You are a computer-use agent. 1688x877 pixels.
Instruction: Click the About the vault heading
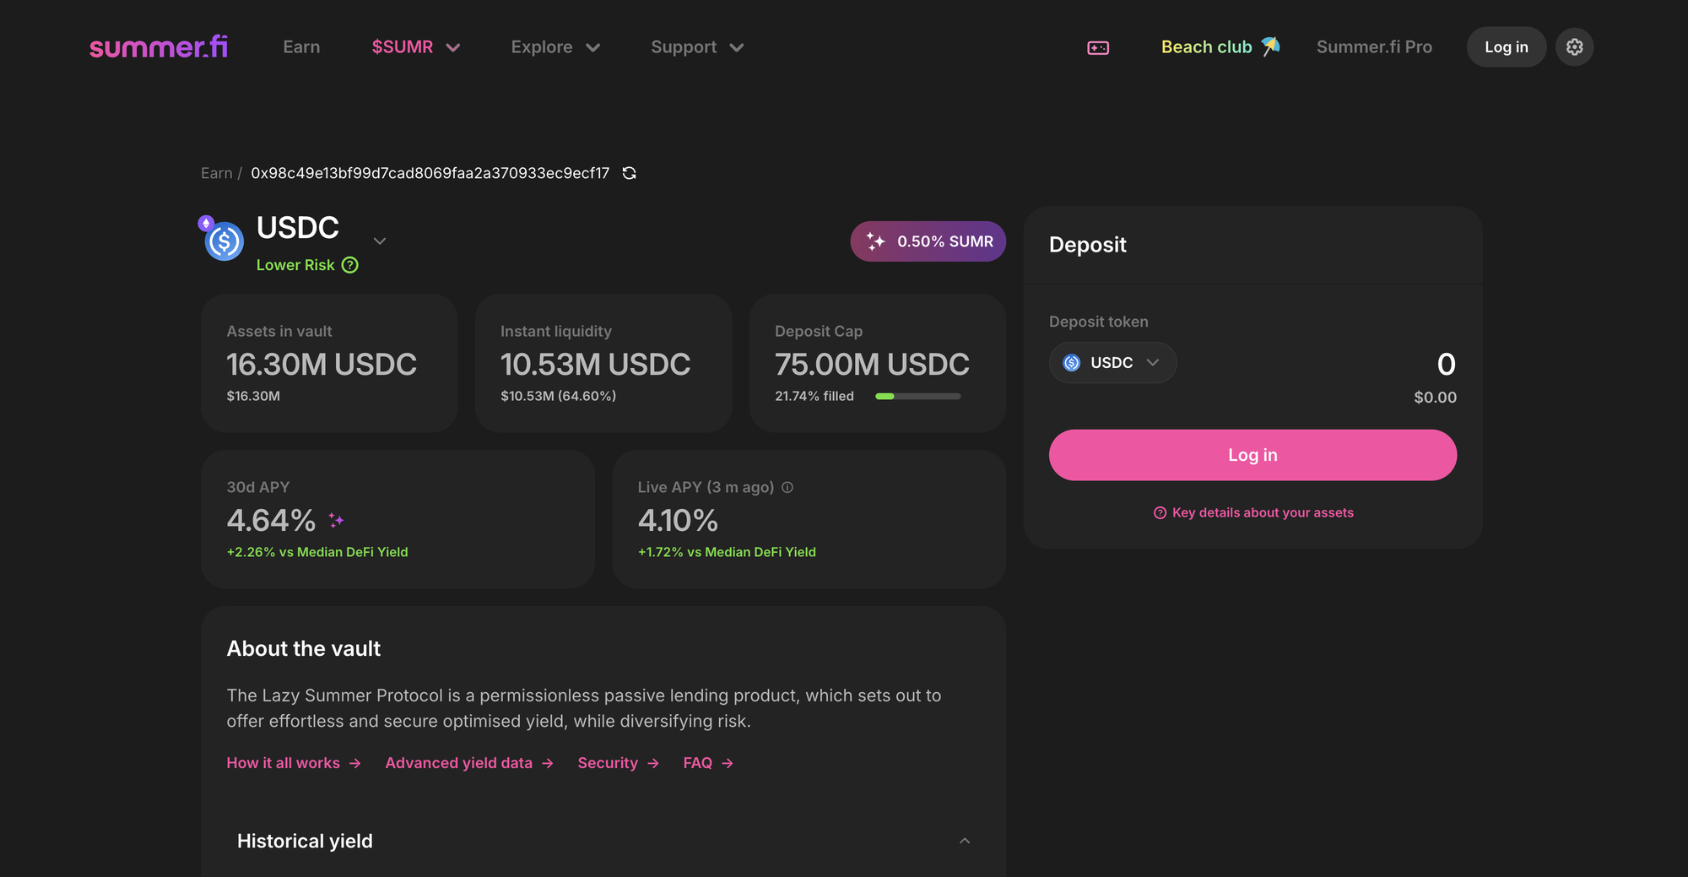tap(304, 648)
